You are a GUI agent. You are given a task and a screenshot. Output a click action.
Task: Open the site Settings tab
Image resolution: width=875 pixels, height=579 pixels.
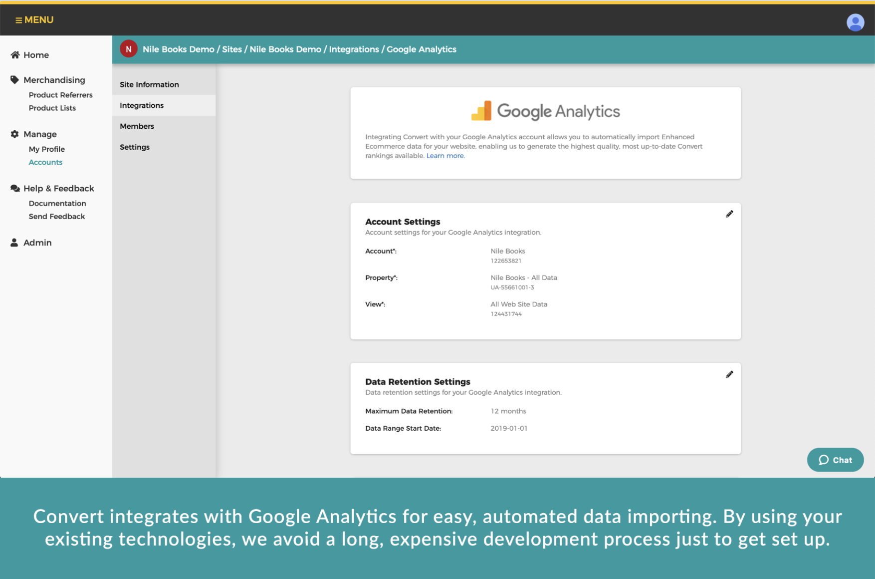164,147
